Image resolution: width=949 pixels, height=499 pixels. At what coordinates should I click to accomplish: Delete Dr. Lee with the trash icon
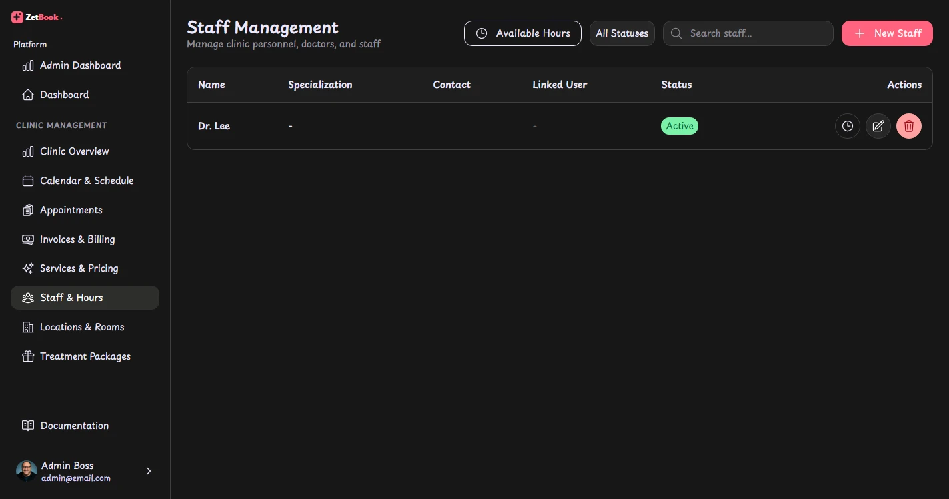click(x=909, y=126)
